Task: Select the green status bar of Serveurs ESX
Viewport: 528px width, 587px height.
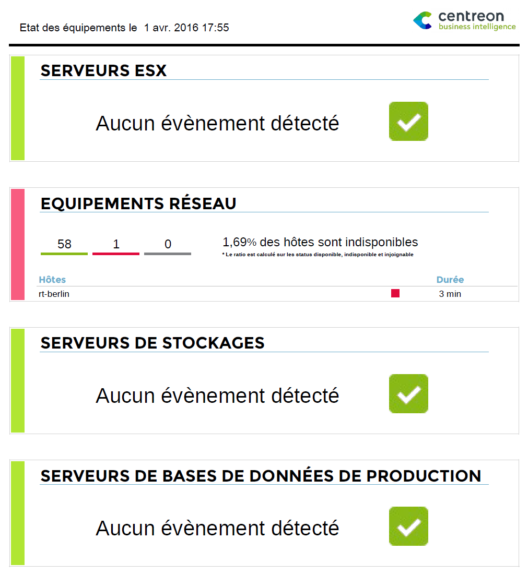Action: click(x=18, y=109)
